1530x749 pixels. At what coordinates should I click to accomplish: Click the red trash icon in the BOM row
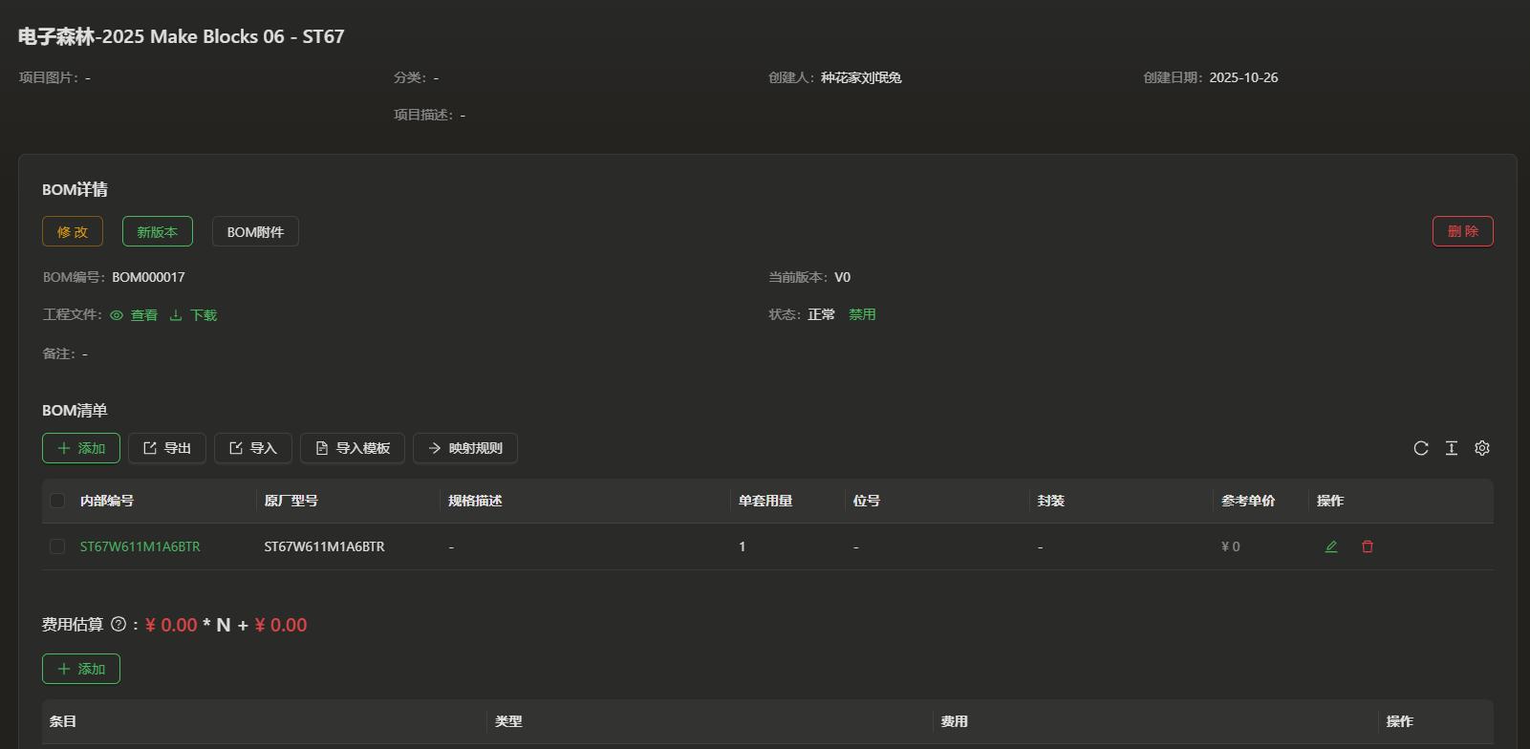click(1368, 546)
